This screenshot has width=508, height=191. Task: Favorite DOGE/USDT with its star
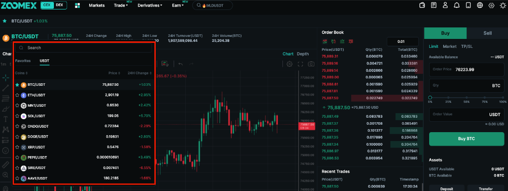click(17, 137)
